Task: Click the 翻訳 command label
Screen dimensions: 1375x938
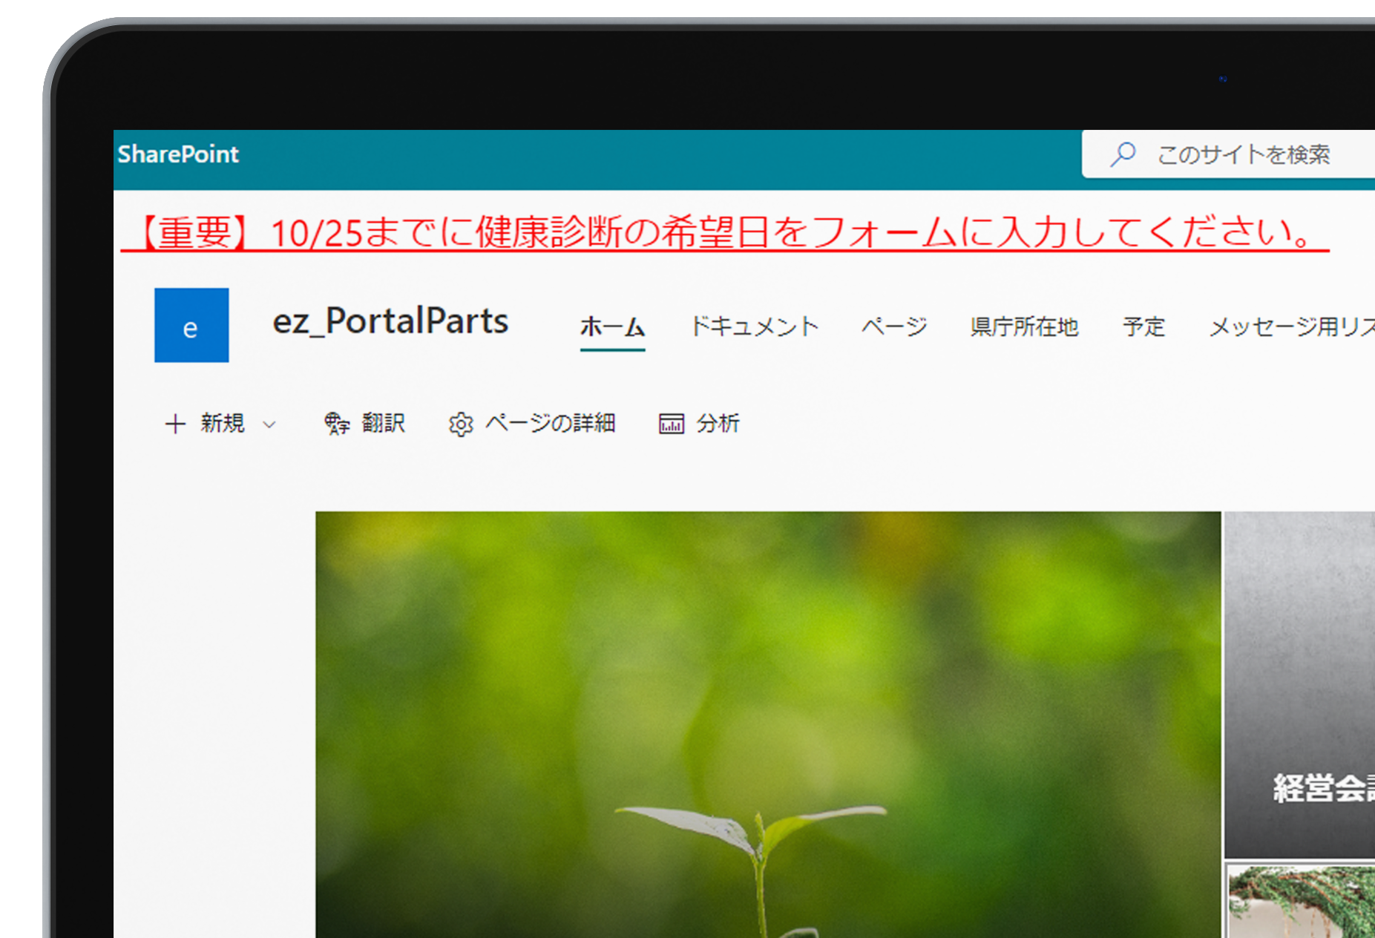Action: [383, 423]
